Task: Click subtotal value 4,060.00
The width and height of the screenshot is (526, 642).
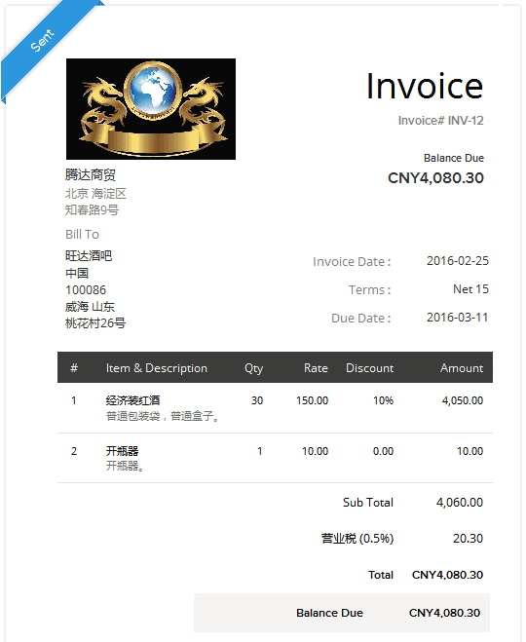Action: (460, 503)
